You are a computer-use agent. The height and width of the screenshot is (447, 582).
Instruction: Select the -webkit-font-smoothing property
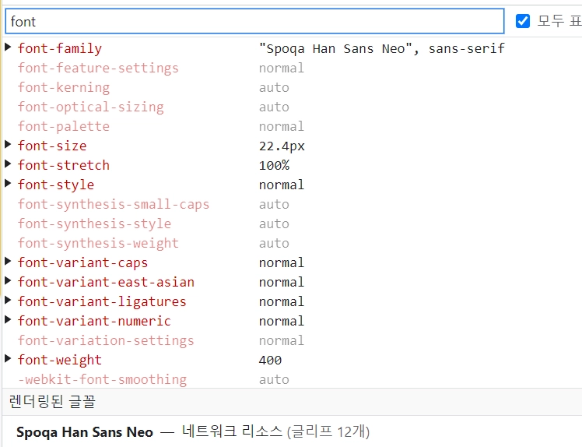point(102,379)
